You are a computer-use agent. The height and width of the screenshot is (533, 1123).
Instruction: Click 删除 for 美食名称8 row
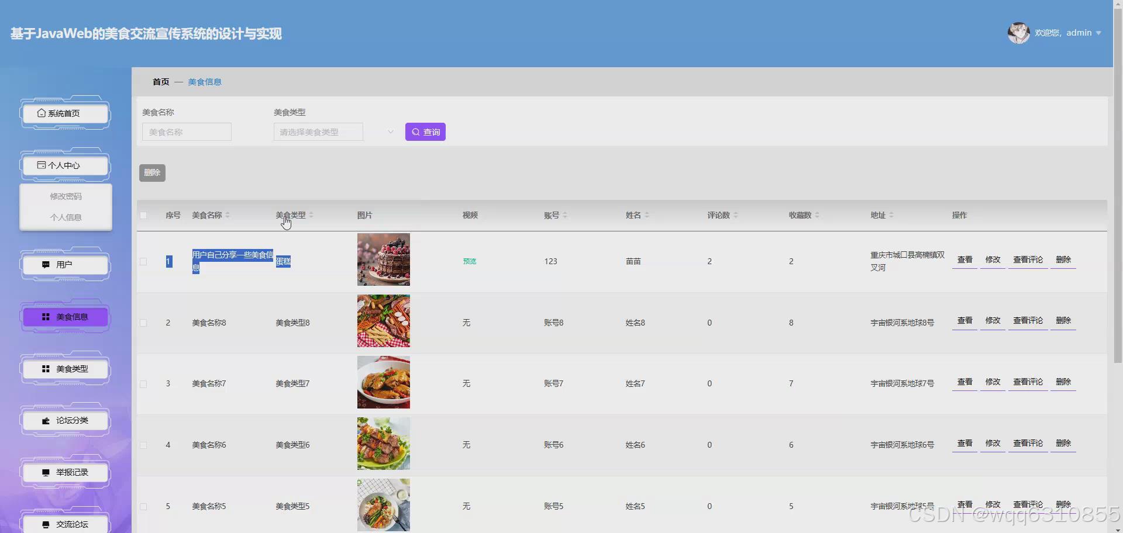1063,321
